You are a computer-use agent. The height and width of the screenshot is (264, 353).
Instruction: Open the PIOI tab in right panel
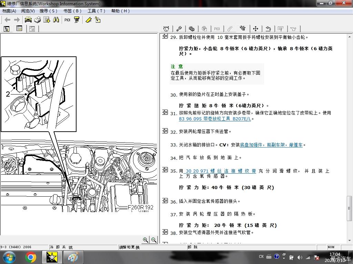click(x=217, y=29)
